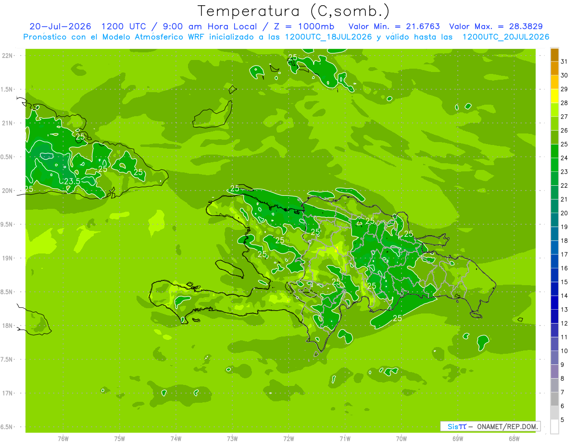Click the legend value '20'
The height and width of the screenshot is (445, 577).
(x=564, y=213)
